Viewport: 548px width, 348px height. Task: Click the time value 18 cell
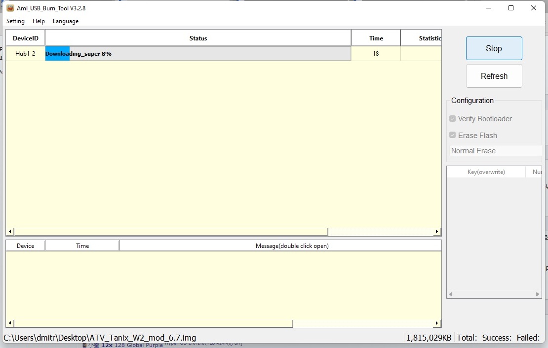(x=376, y=53)
